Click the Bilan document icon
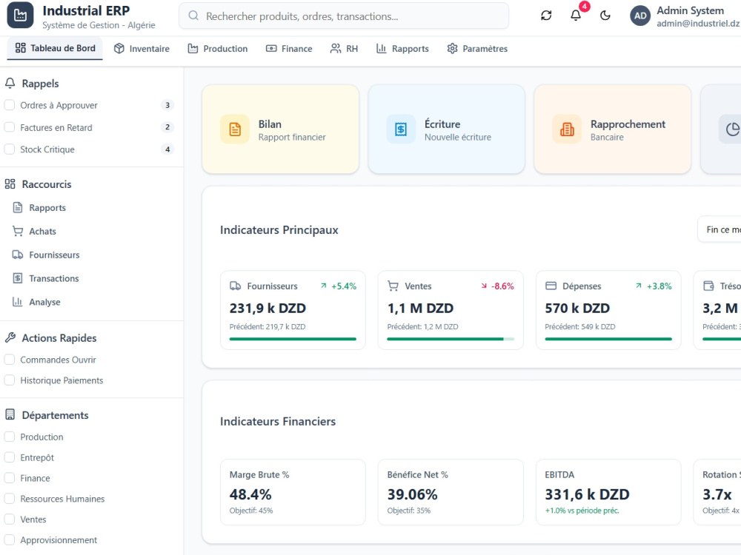Image resolution: width=741 pixels, height=555 pixels. pyautogui.click(x=235, y=129)
